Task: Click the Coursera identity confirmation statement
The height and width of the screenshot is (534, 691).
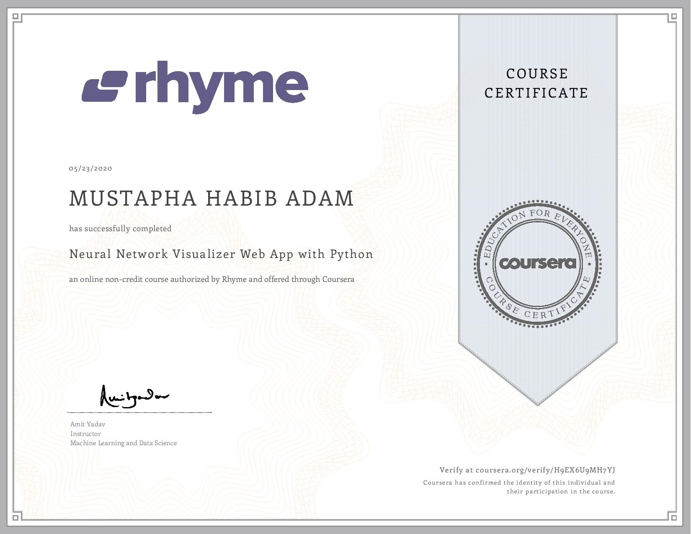Action: 519,487
